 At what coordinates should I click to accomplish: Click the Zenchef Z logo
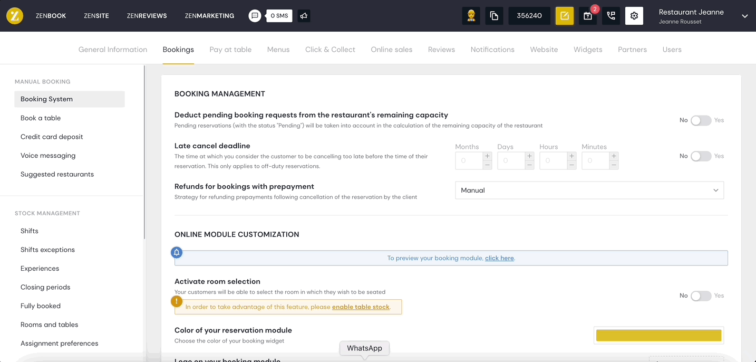tap(15, 16)
